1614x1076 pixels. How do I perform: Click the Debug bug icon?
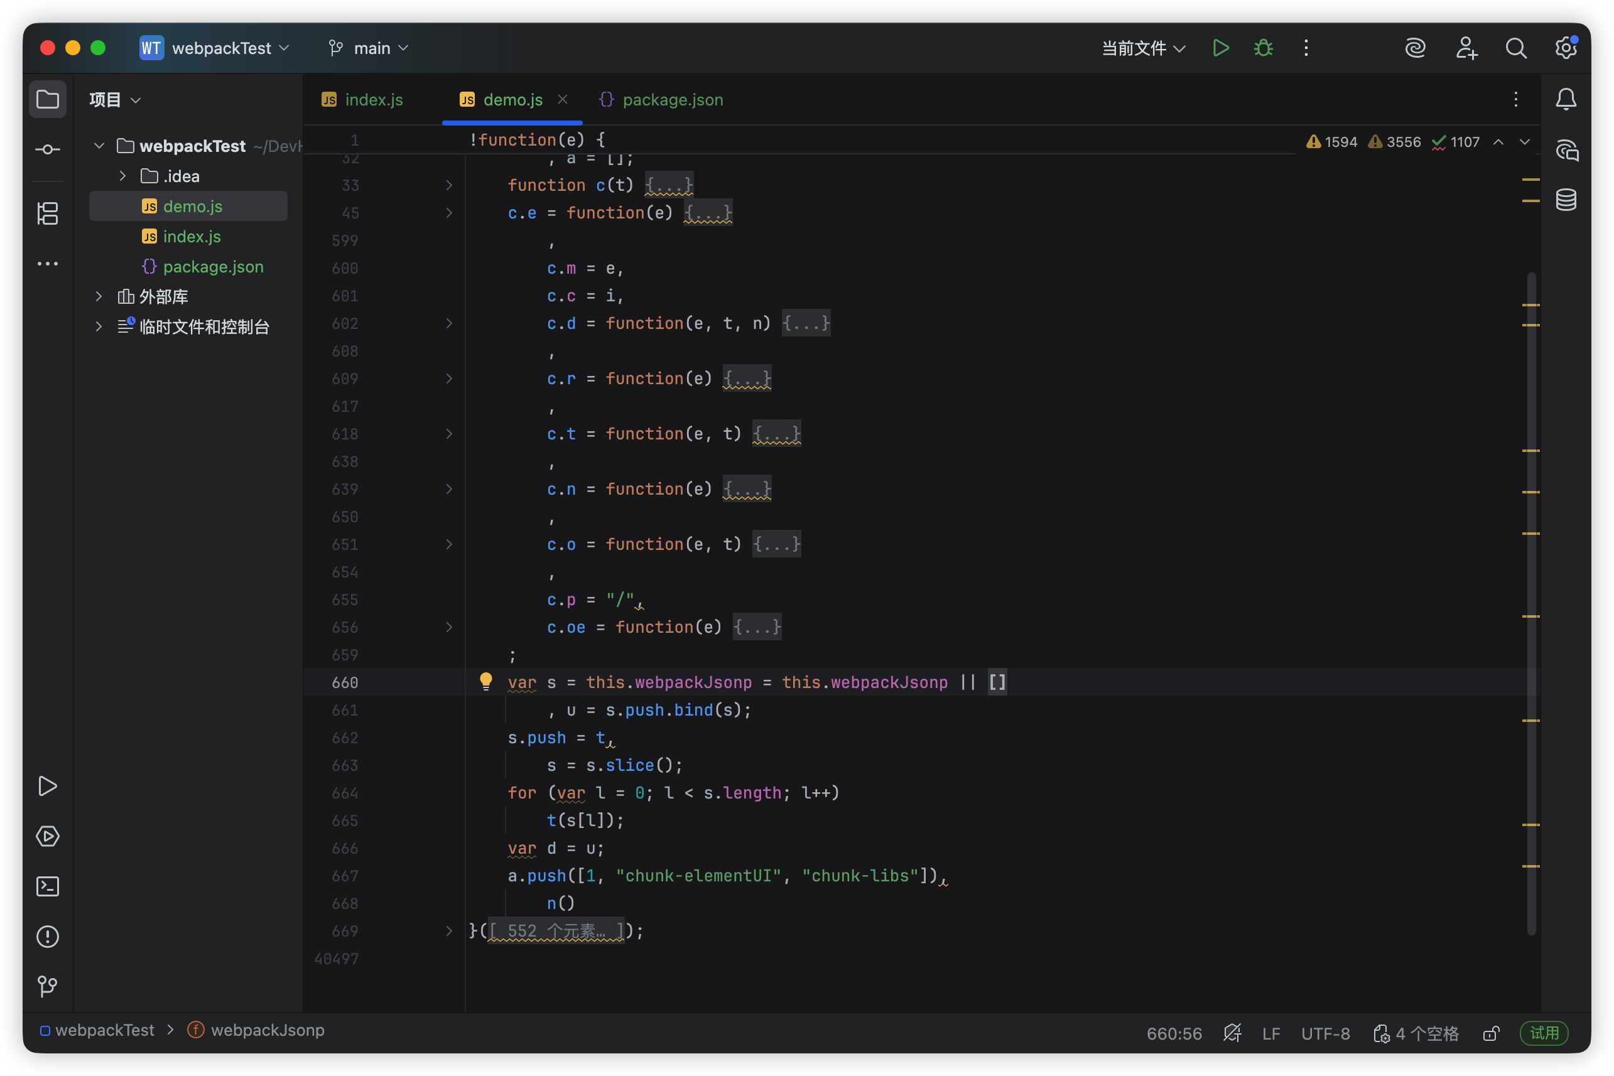(1263, 48)
